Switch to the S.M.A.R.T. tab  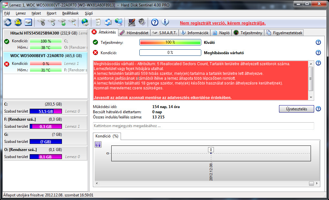coord(164,33)
